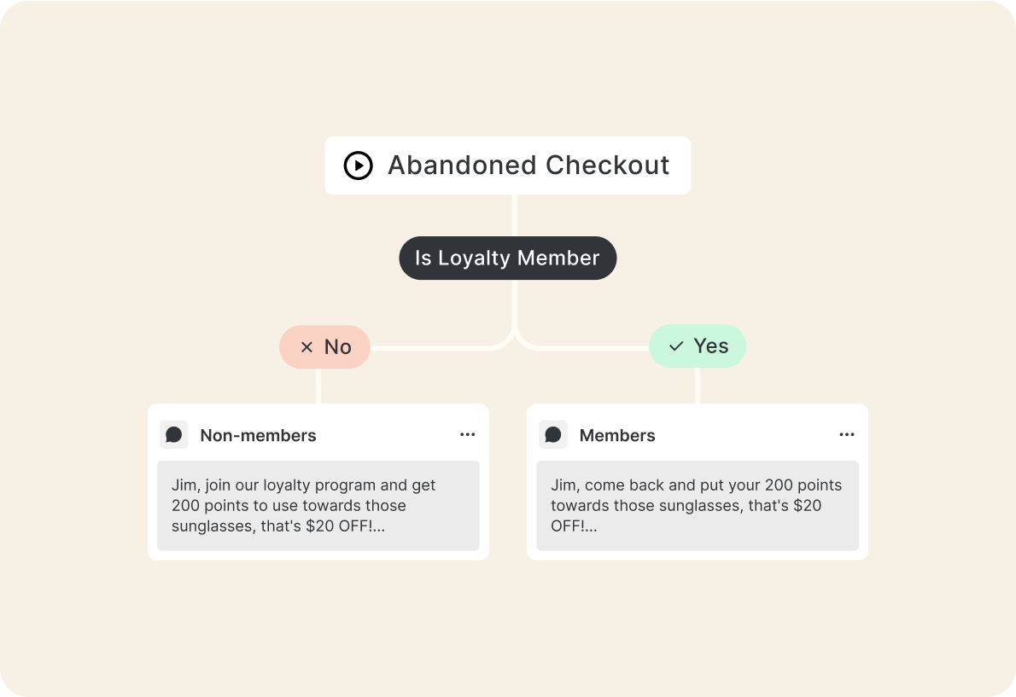The height and width of the screenshot is (697, 1016).
Task: Click the Yes branch pill
Action: pos(698,346)
